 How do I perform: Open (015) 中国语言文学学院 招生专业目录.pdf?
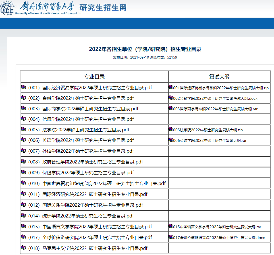(90, 227)
